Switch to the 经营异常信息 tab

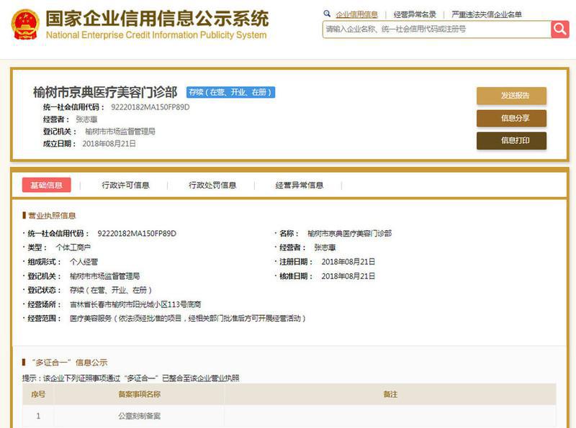[299, 185]
